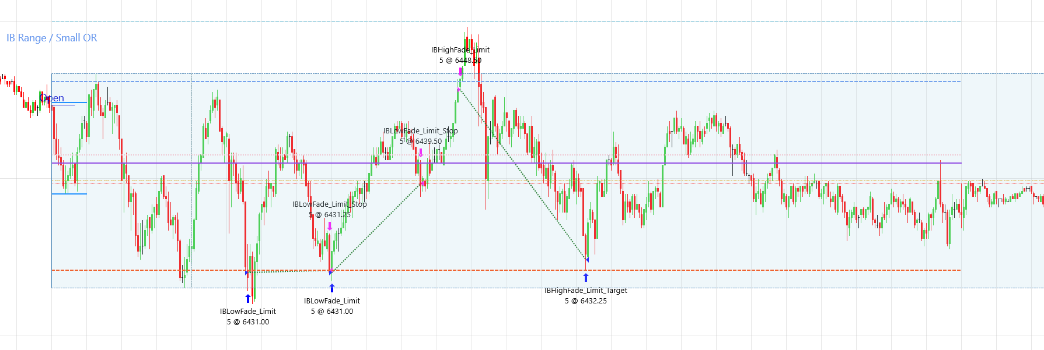This screenshot has height=350, width=1044.
Task: Click the IBLowFade_Limit_Stop label above 6439.50
Action: (420, 131)
